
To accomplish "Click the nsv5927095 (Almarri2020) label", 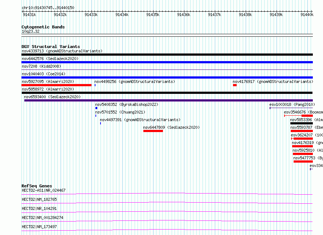I will click(x=48, y=81).
